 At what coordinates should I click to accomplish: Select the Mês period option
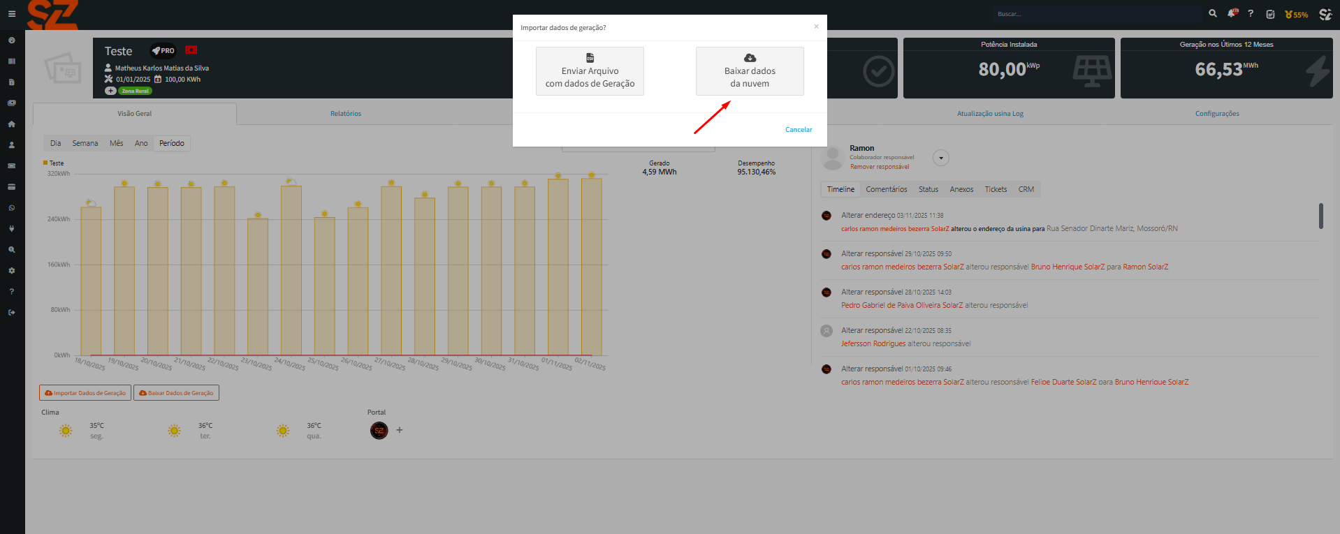(x=116, y=143)
